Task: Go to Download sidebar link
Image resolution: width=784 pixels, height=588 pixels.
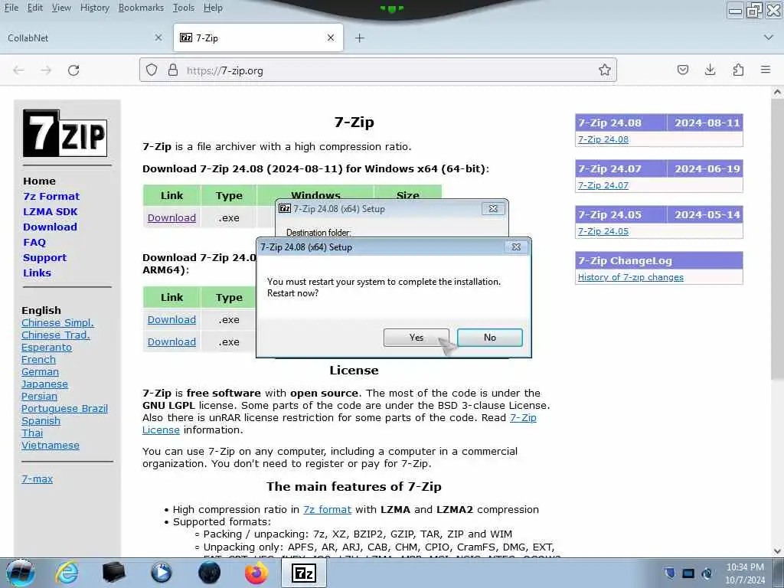Action: tap(50, 227)
